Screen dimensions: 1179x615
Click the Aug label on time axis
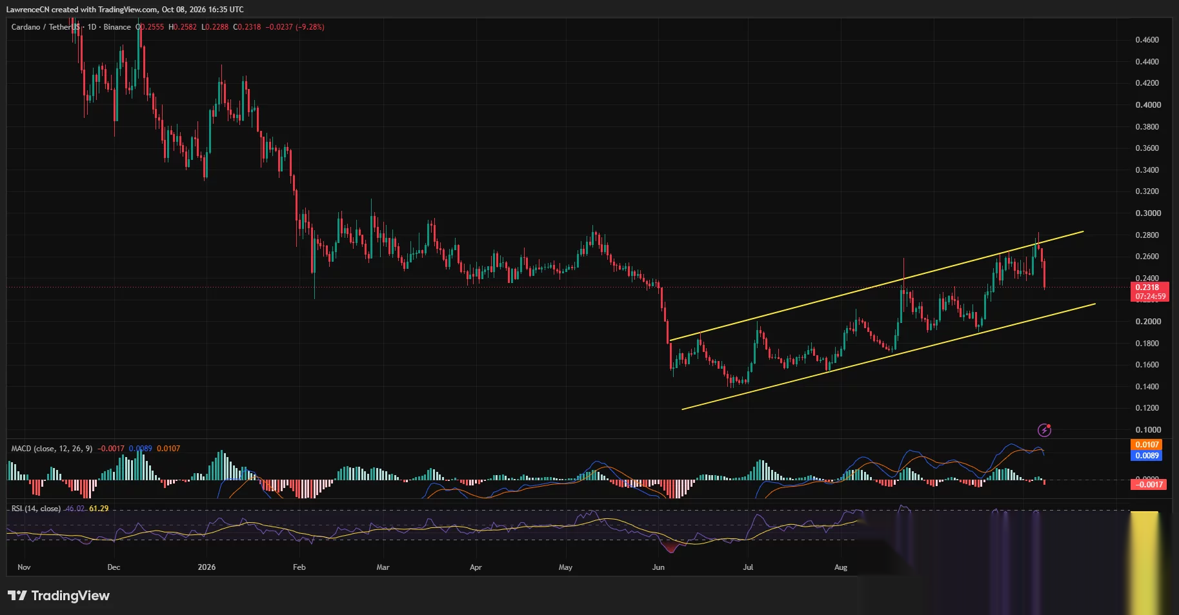tap(841, 567)
